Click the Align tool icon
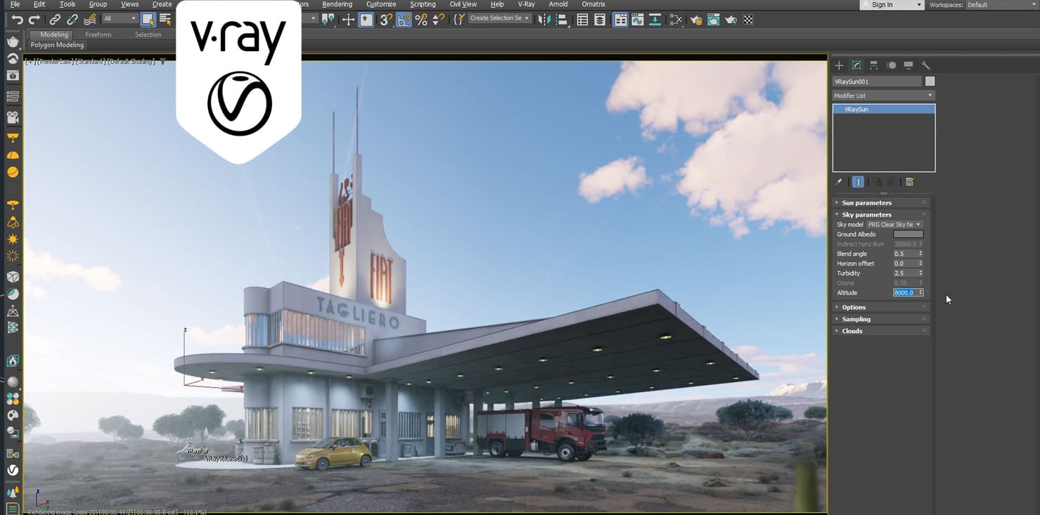 [x=562, y=20]
